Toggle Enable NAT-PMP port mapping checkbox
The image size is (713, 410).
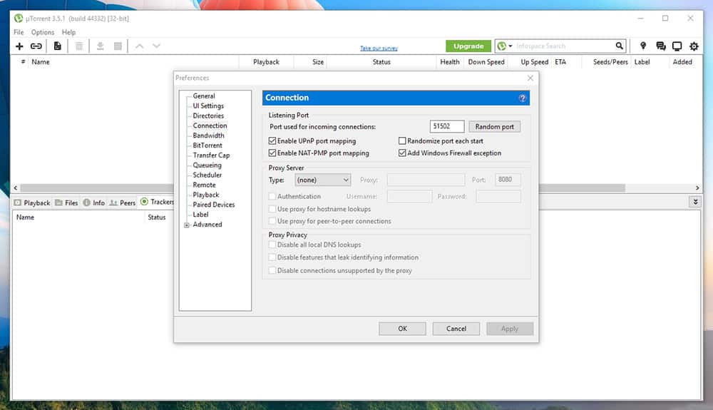click(272, 153)
